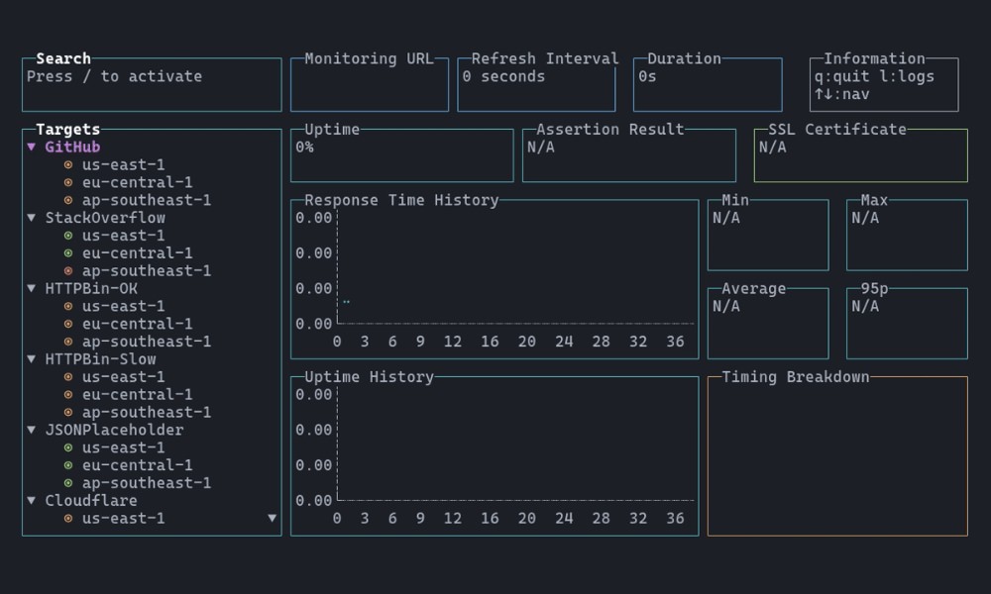
Task: Collapse the HTTPBin-Slow target group
Action: point(30,359)
